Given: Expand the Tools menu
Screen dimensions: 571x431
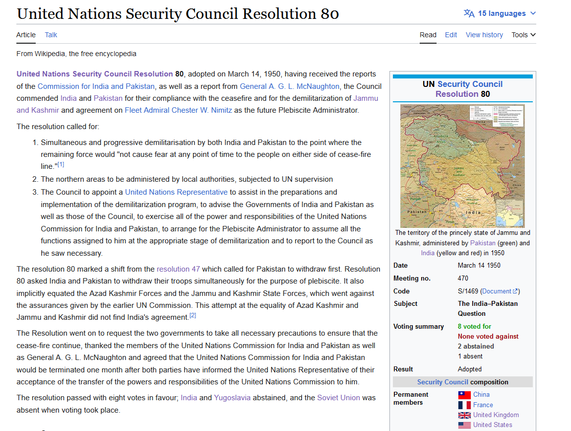Looking at the screenshot, I should tap(523, 35).
